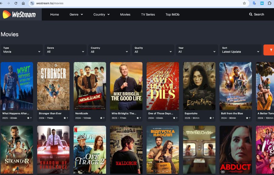Open Top IMDb in the navigation bar
The image size is (274, 175).
pos(173,15)
